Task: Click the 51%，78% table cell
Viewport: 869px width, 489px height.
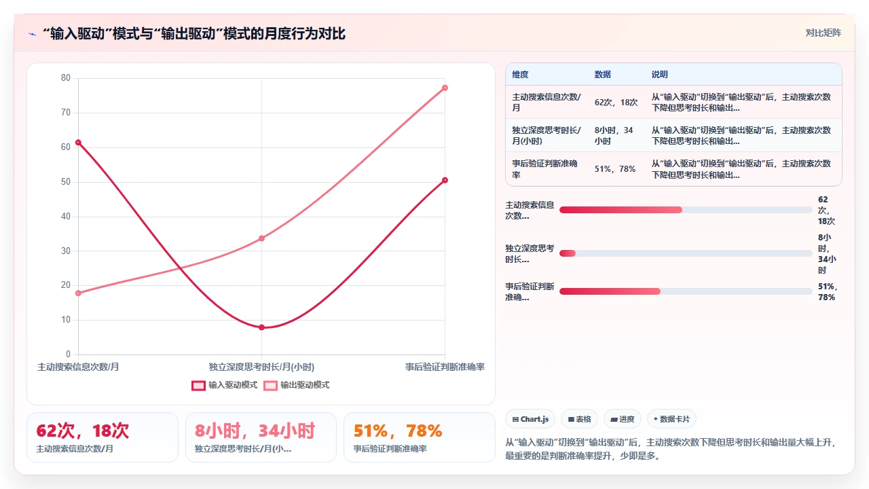Action: pyautogui.click(x=615, y=169)
